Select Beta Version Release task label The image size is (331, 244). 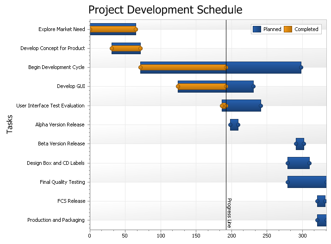pyautogui.click(x=62, y=144)
